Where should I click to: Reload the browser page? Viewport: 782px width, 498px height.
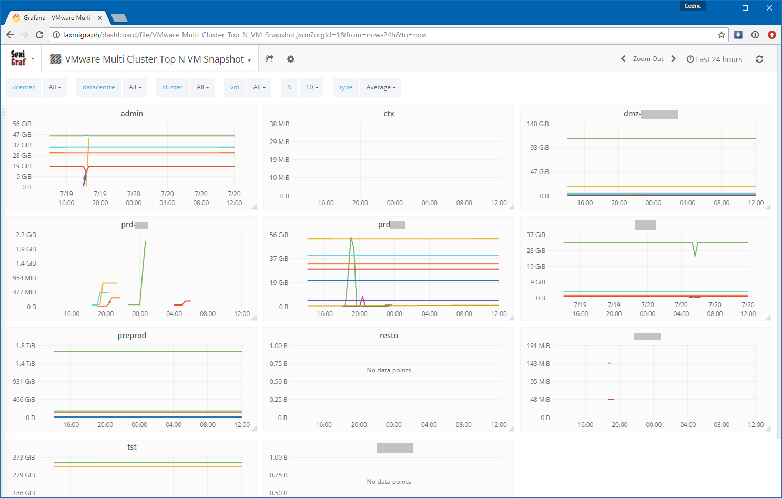39,35
